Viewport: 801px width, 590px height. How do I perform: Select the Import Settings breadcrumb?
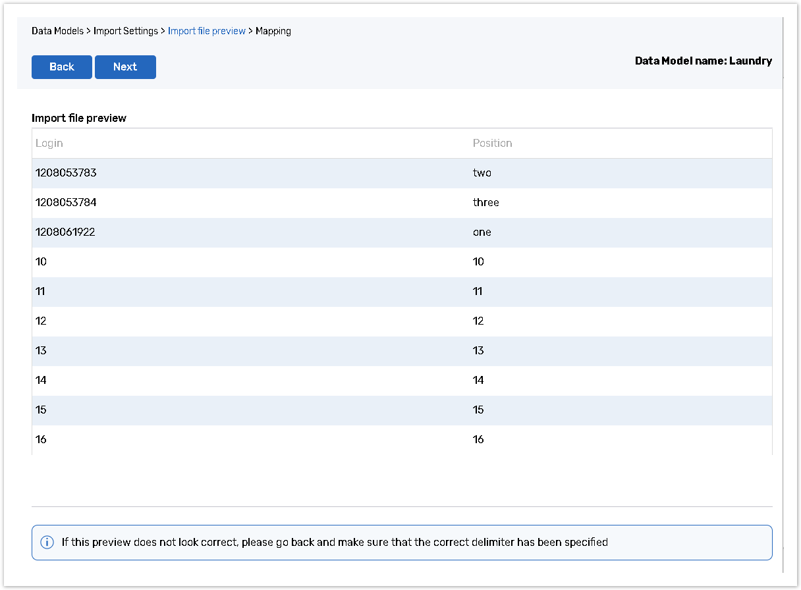click(126, 31)
